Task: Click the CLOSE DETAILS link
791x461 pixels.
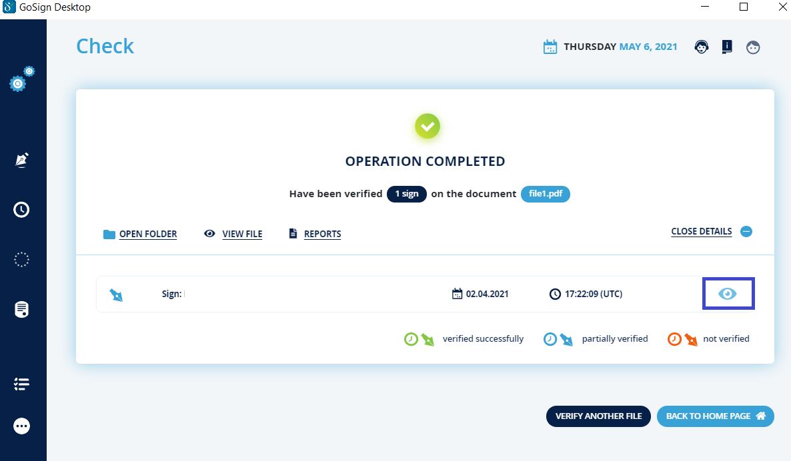Action: pyautogui.click(x=701, y=232)
